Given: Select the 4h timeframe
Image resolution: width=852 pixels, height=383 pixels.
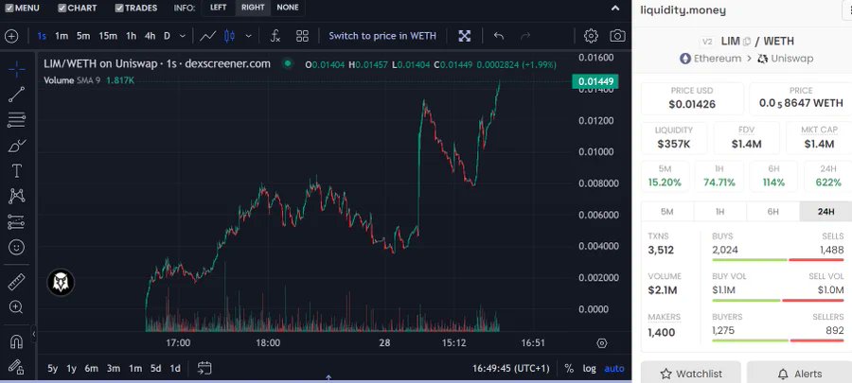Looking at the screenshot, I should point(150,36).
